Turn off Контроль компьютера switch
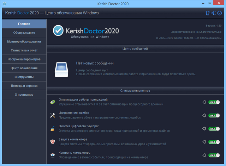 [214, 155]
